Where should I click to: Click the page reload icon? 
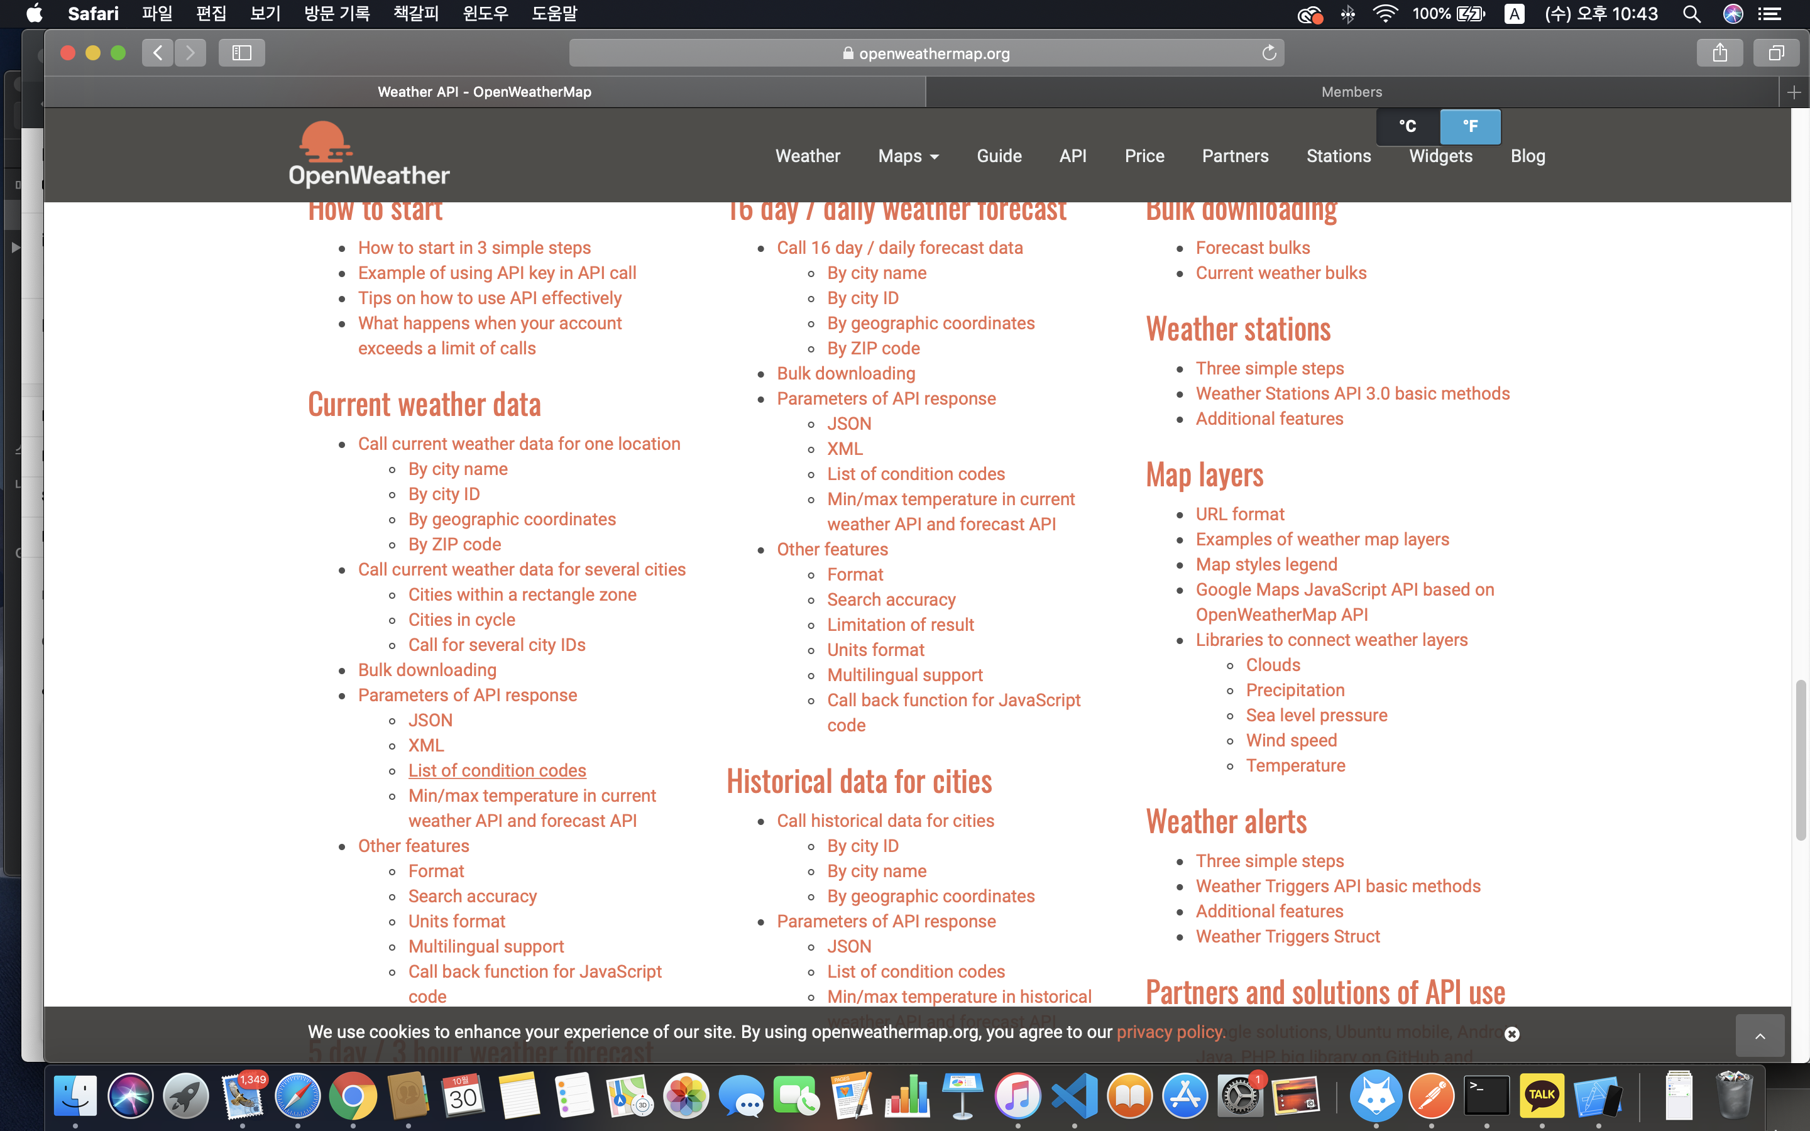coord(1268,52)
